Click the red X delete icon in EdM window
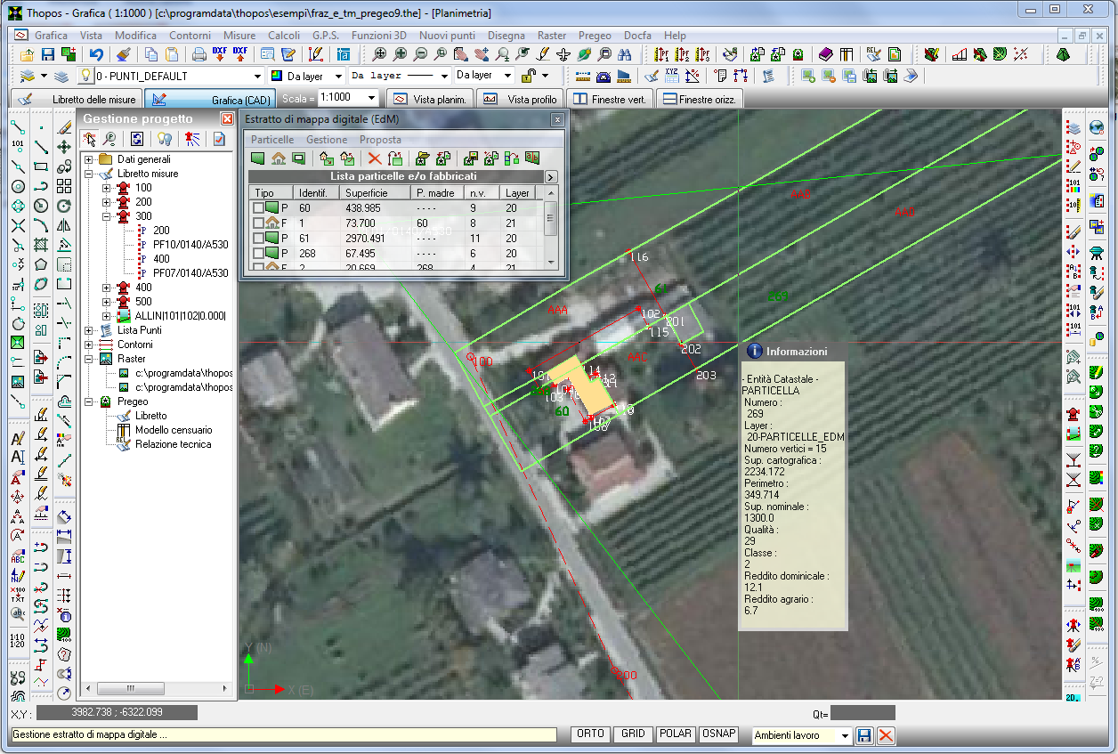 click(375, 158)
